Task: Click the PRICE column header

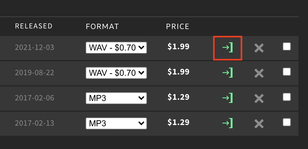Action: click(177, 27)
